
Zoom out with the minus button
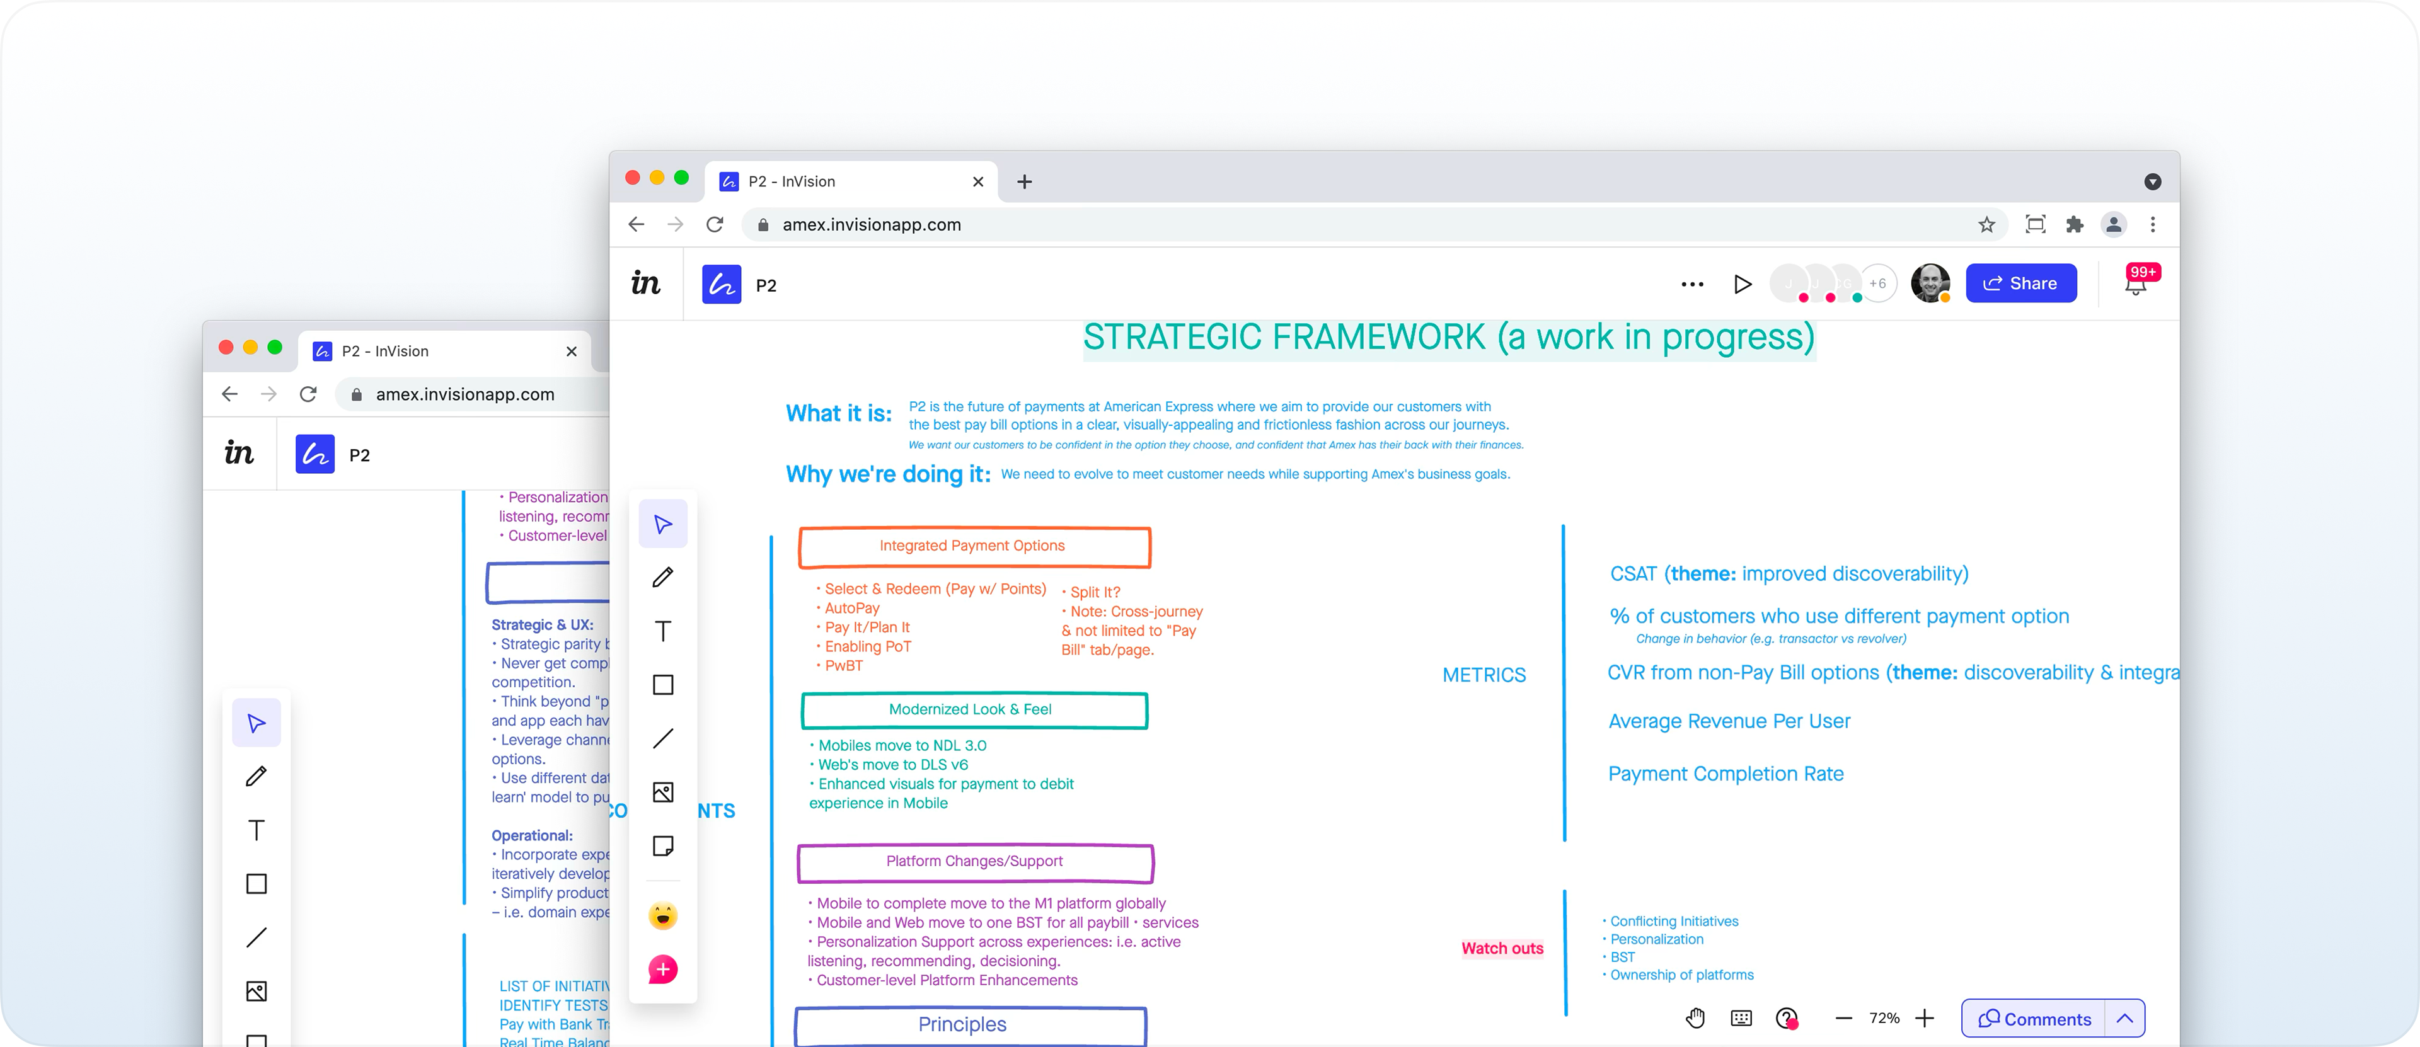(x=1843, y=1018)
